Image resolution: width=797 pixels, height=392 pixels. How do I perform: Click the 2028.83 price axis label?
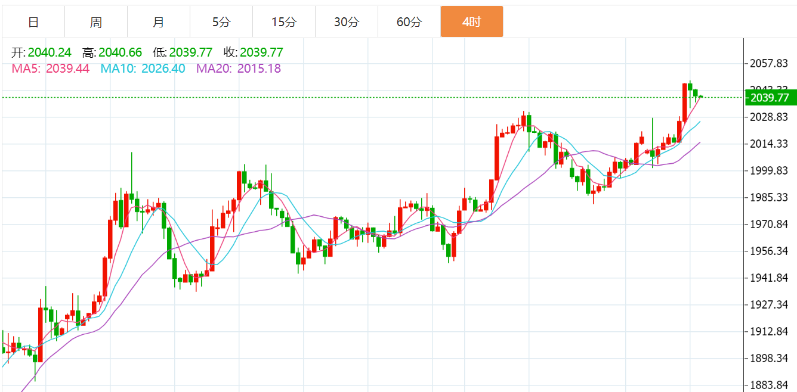pyautogui.click(x=770, y=117)
